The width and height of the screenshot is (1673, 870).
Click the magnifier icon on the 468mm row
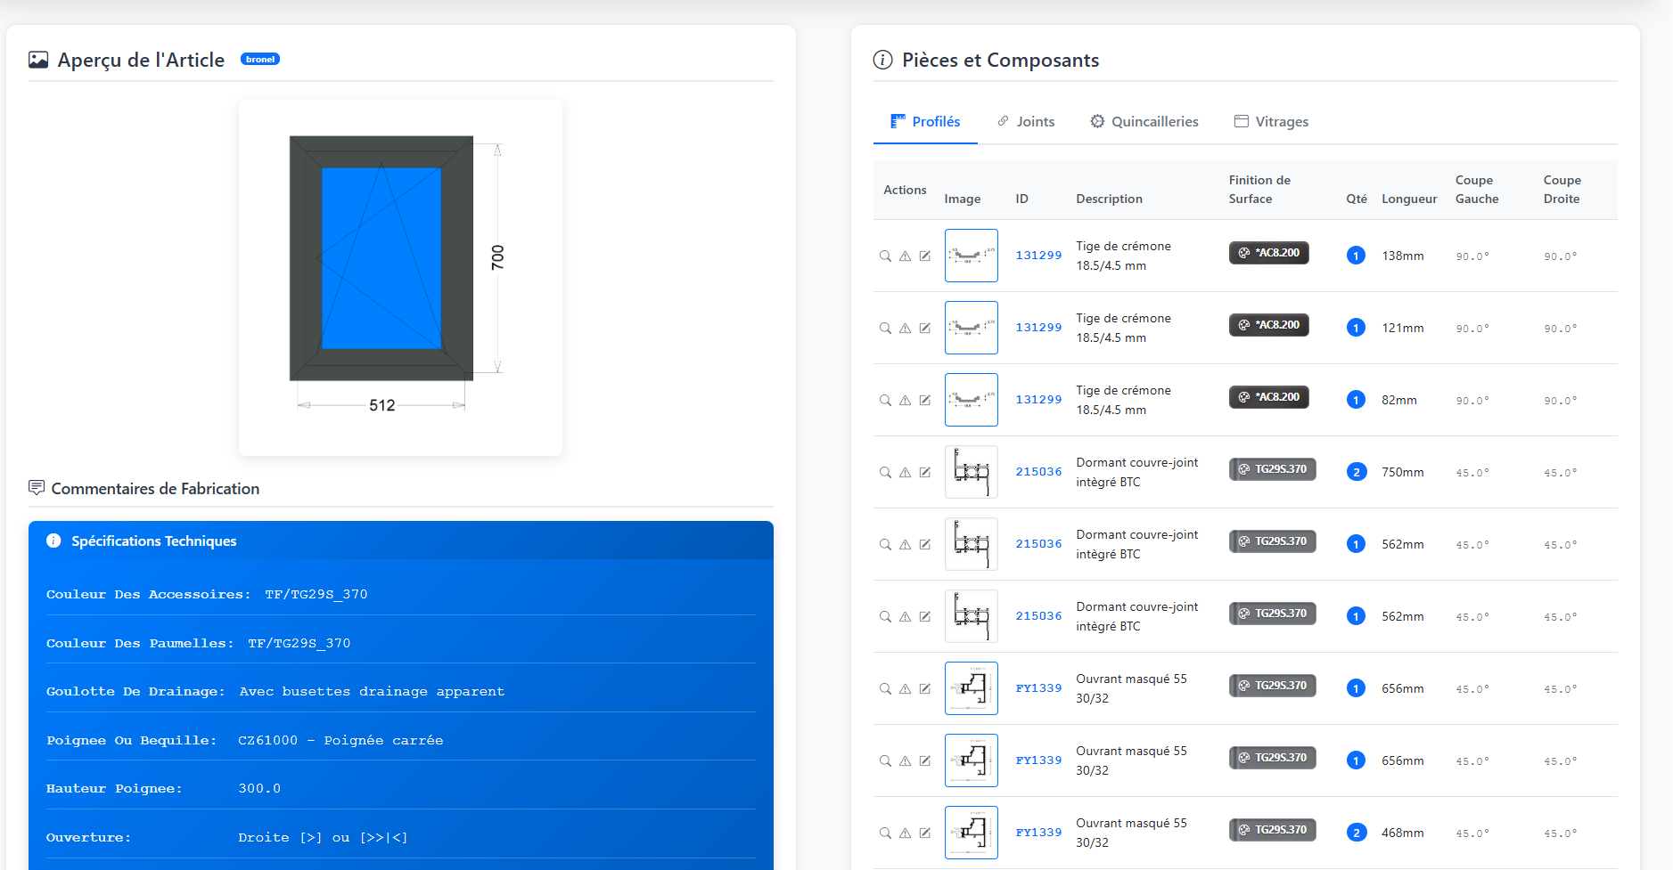885,833
